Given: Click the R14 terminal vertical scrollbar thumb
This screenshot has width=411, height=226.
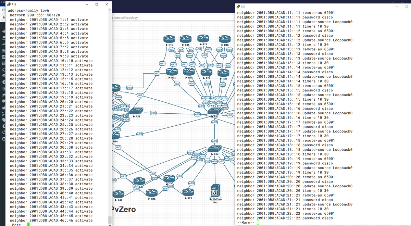Looking at the screenshot, I should [110, 219].
